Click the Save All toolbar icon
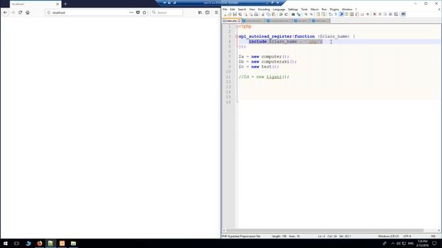442x248 pixels. 240,14
